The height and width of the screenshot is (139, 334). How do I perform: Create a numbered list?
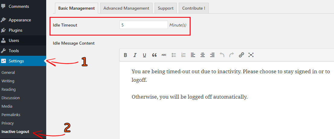click(x=183, y=55)
